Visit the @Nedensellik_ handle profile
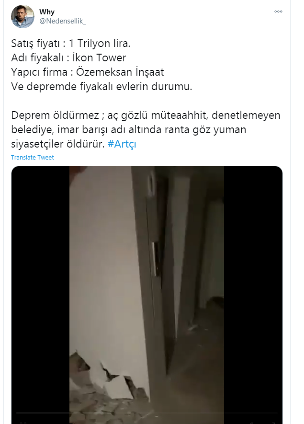The width and height of the screenshot is (304, 424). [62, 21]
